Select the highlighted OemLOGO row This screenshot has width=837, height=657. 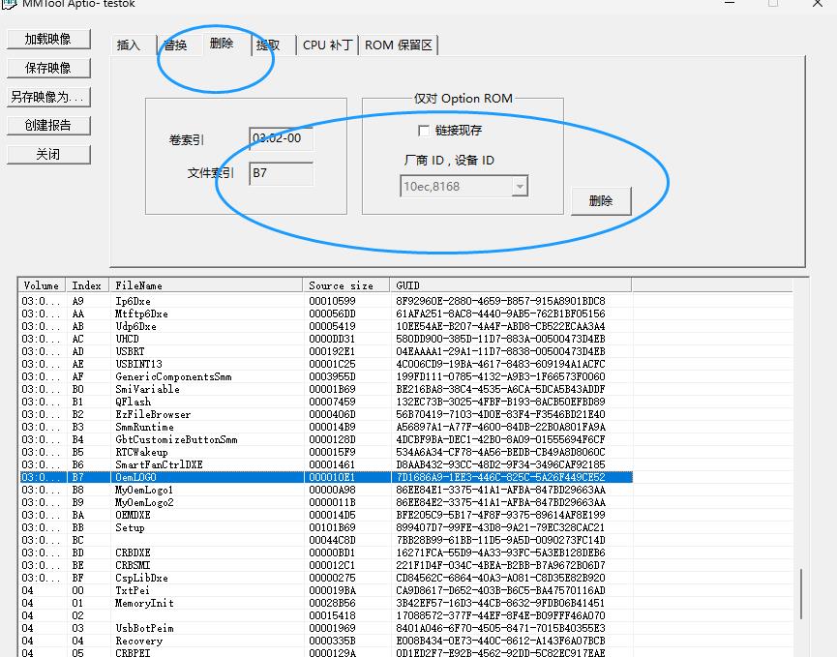[326, 477]
